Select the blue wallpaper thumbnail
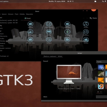Screen dimensions: 107x107 [101, 67]
